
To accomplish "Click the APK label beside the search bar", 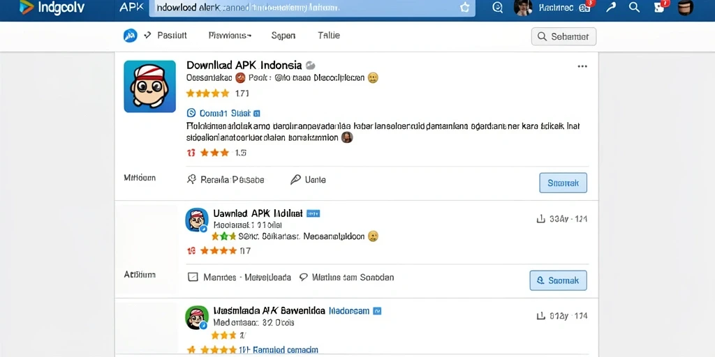I will (131, 8).
